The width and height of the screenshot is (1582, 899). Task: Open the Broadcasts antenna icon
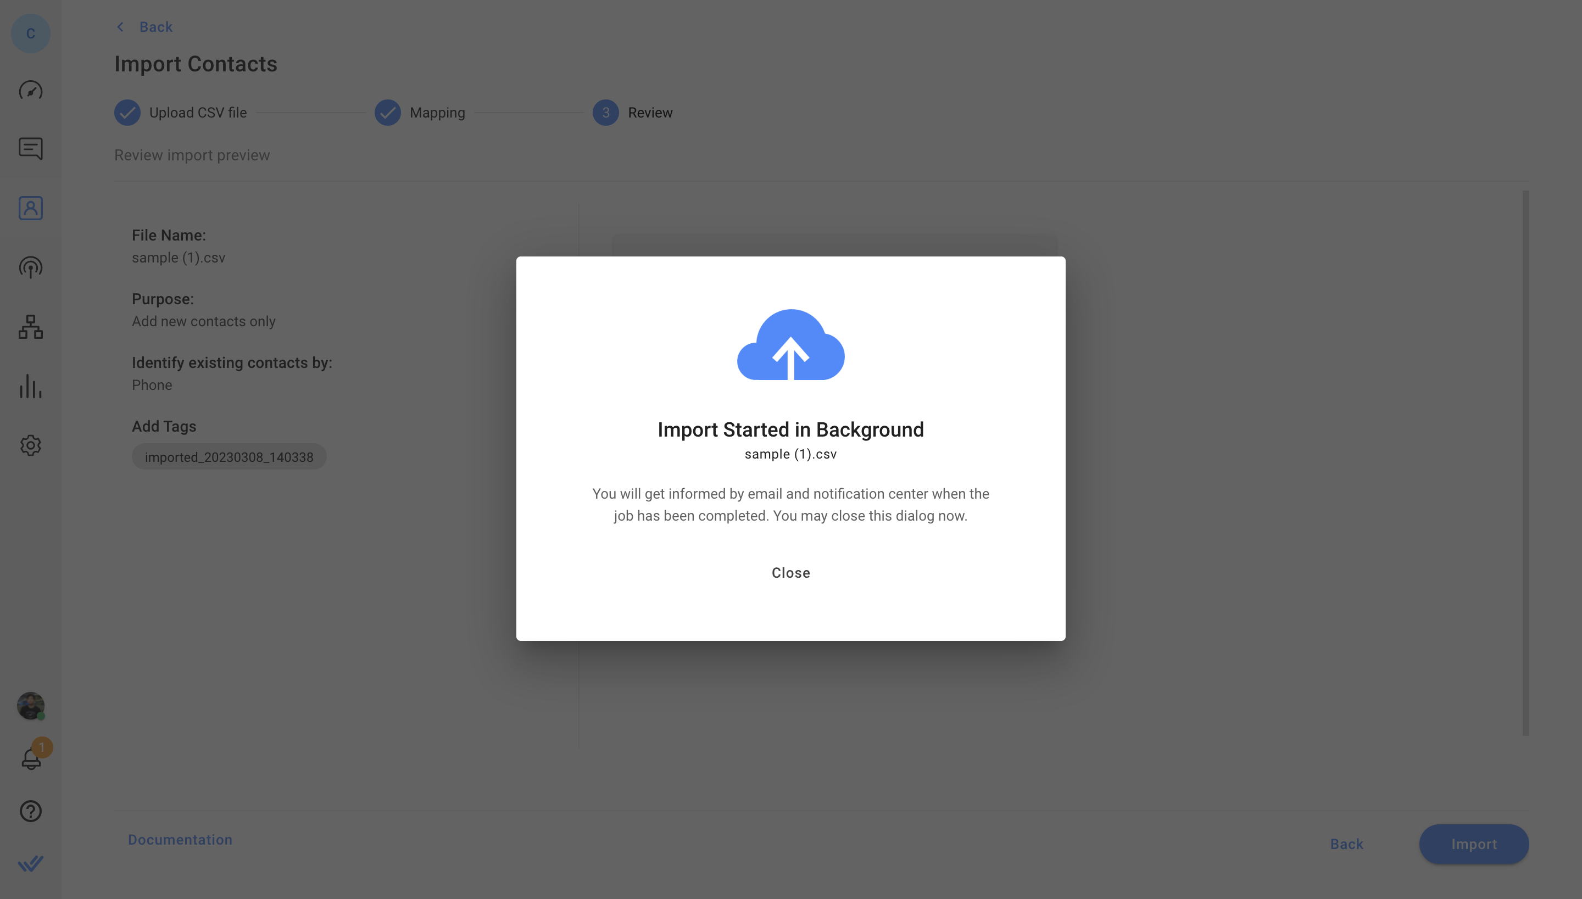coord(30,267)
